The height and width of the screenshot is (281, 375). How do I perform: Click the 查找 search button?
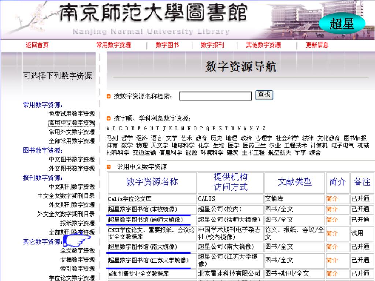(x=264, y=95)
